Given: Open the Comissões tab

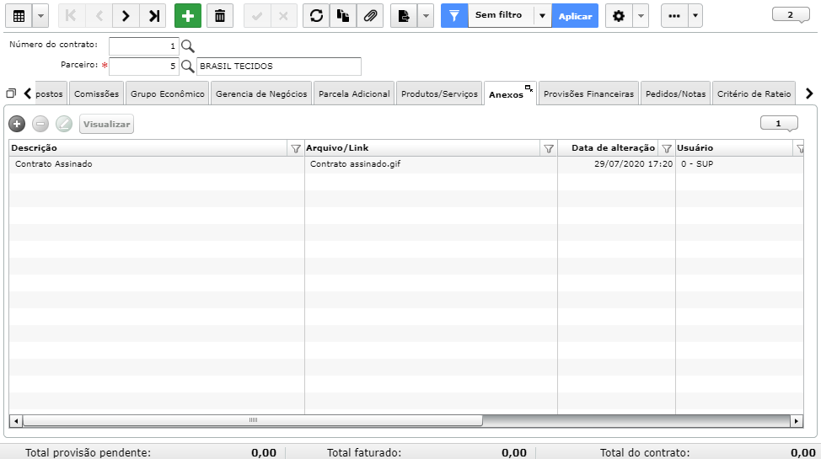Looking at the screenshot, I should coord(96,93).
